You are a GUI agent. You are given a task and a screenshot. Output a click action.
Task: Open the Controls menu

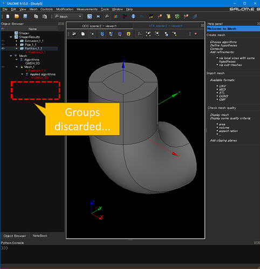pos(46,9)
